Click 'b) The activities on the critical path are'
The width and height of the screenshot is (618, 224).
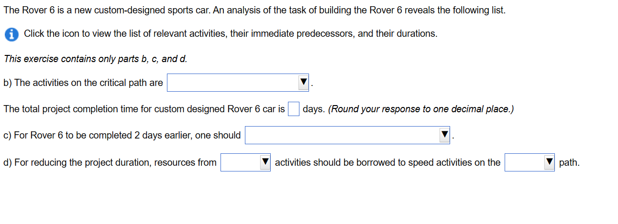point(83,83)
